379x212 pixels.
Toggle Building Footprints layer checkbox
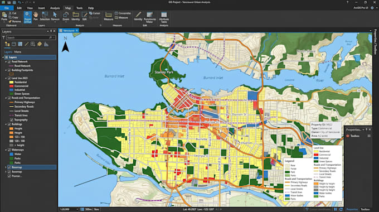9,70
